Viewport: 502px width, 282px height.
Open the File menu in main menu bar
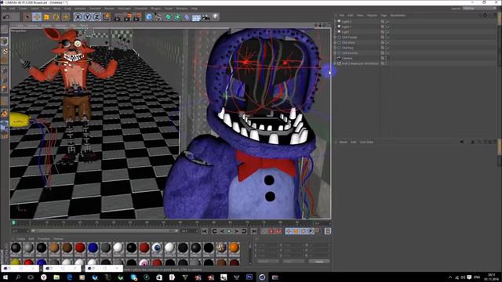(4, 9)
